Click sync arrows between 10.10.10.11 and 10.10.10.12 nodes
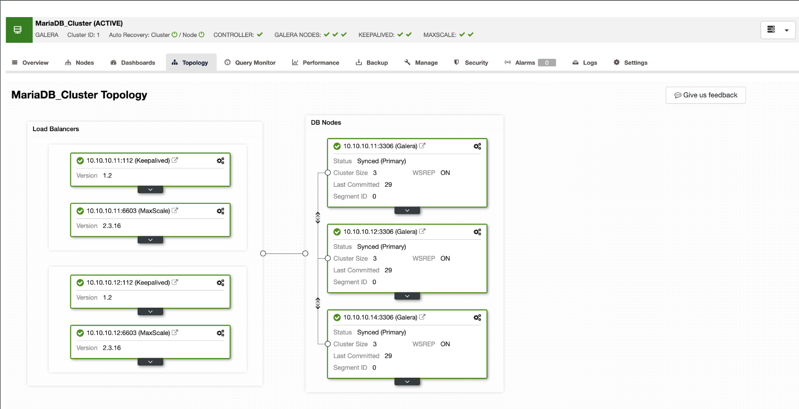 tap(318, 217)
